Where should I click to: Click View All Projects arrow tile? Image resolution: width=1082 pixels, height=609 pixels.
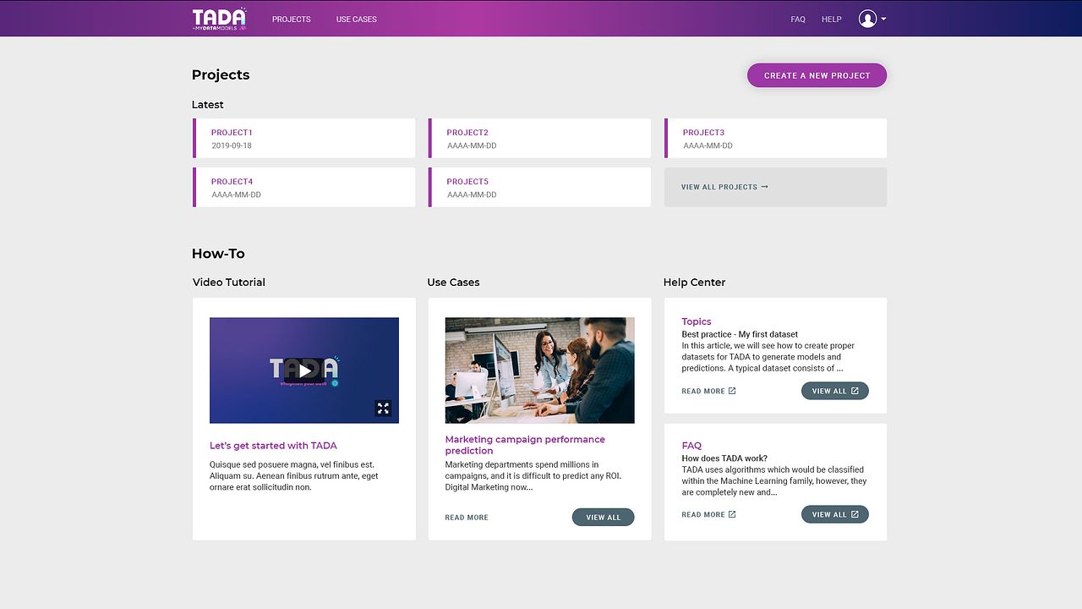(775, 187)
